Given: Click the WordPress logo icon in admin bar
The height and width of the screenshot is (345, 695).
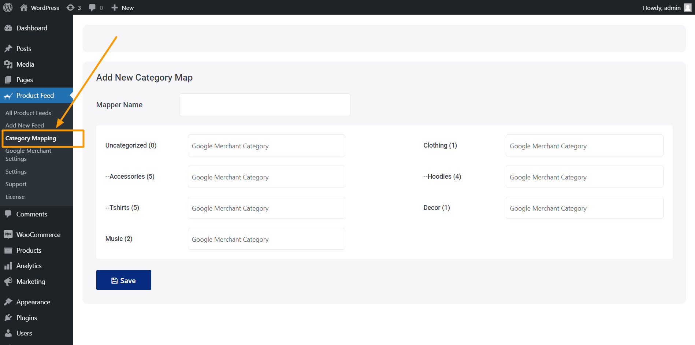Looking at the screenshot, I should click(8, 7).
